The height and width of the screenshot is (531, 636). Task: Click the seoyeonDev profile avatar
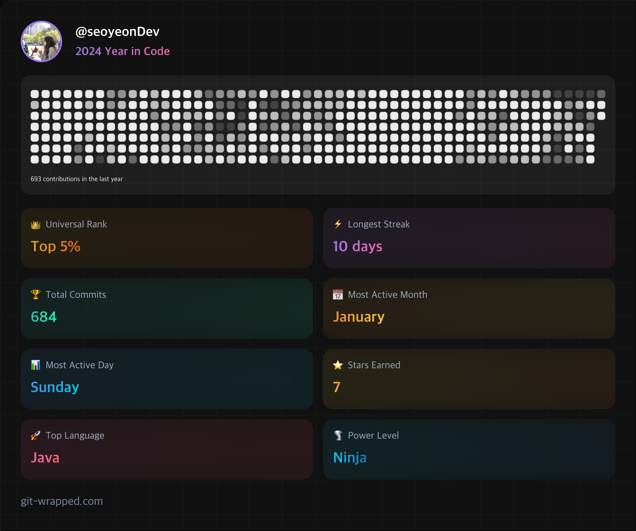[x=41, y=41]
